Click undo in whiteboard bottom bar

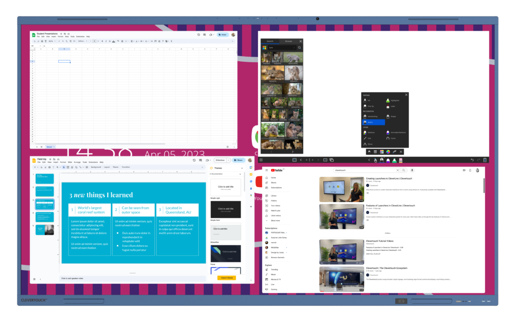pos(472,160)
